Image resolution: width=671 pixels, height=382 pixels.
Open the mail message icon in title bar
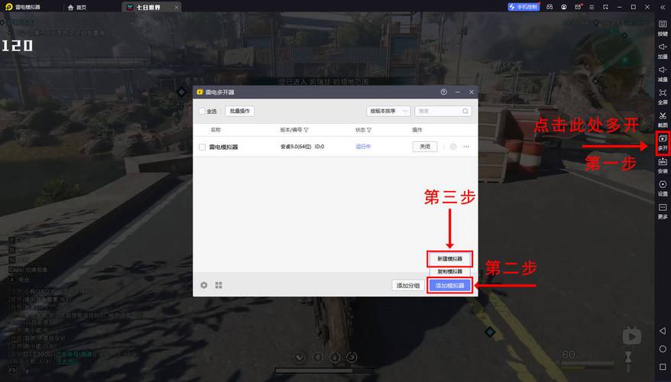(578, 8)
